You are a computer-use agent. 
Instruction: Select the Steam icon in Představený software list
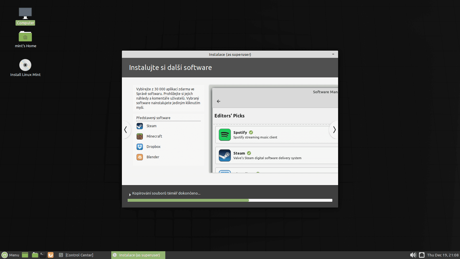point(139,126)
